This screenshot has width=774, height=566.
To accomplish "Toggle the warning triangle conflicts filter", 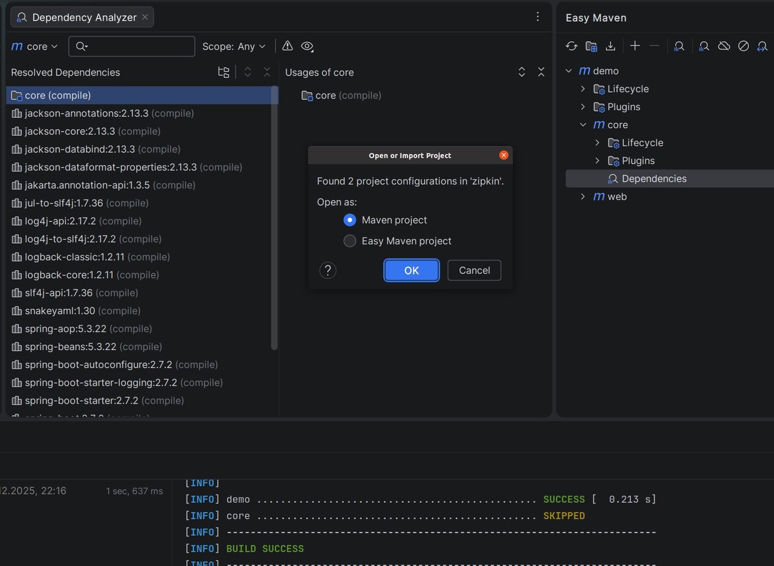I will point(288,46).
